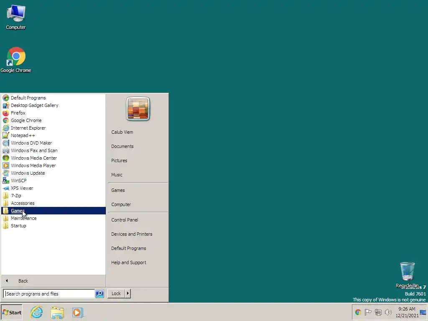The image size is (428, 321).
Task: Launch Windows Media Center
Action: pyautogui.click(x=53, y=158)
